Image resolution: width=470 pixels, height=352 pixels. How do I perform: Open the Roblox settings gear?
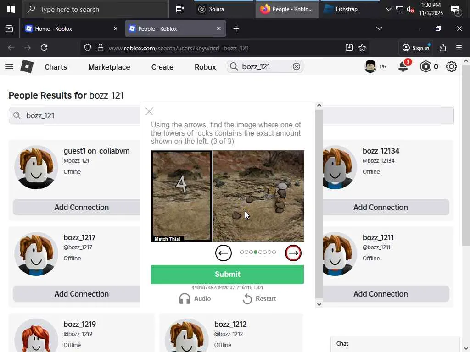[452, 66]
